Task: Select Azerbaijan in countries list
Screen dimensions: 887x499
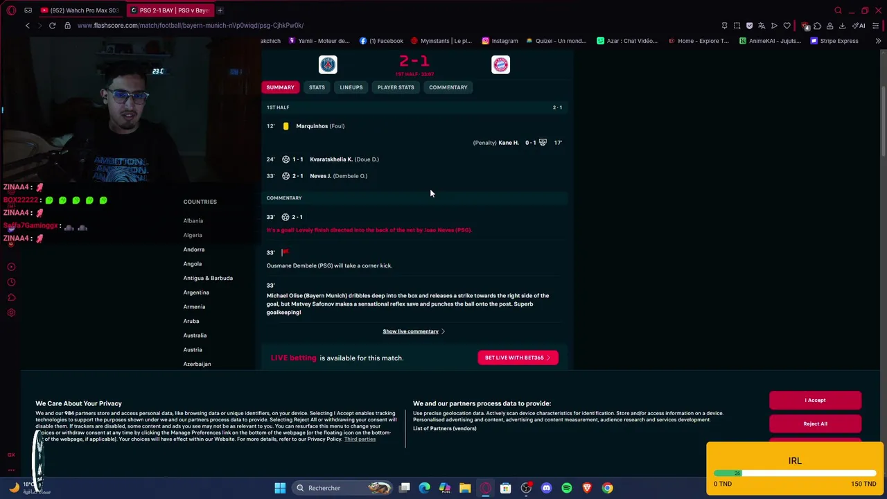Action: coord(197,364)
